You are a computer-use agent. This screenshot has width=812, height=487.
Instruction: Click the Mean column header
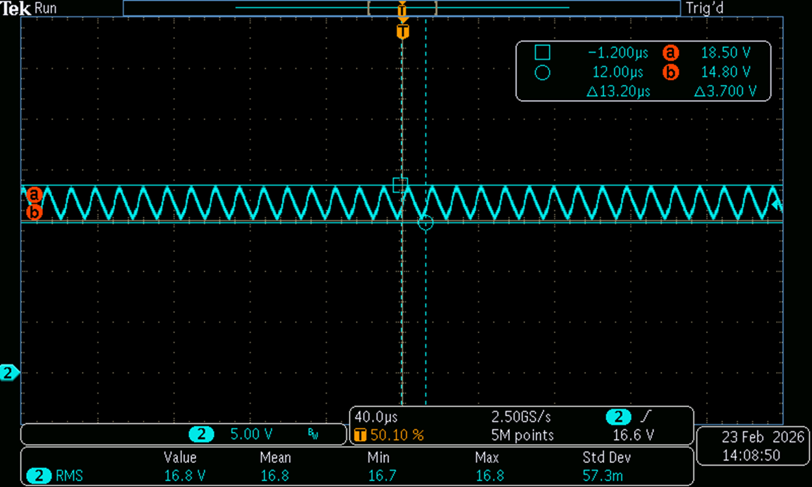tap(275, 458)
